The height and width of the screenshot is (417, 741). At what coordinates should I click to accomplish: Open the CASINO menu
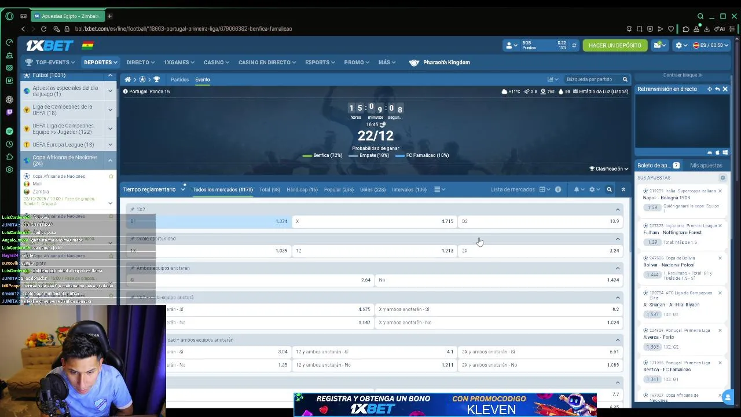(217, 63)
